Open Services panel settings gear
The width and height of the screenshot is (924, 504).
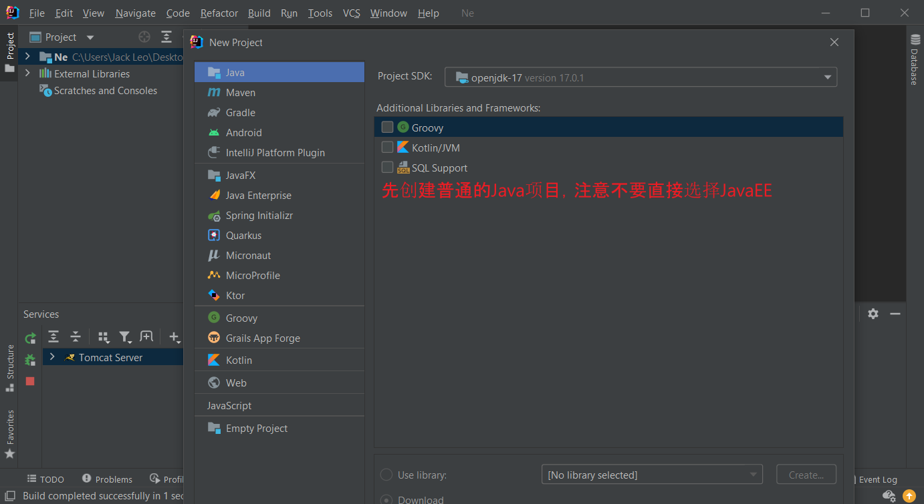click(873, 314)
